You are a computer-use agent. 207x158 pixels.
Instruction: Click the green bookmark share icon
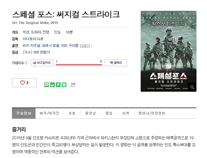point(58,85)
